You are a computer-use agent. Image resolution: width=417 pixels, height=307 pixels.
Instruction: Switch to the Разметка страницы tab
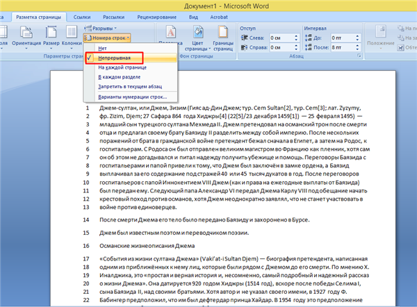coord(38,17)
